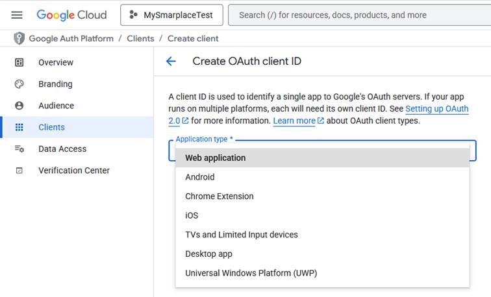This screenshot has width=491, height=297.
Task: Focus the resource search field
Action: click(x=357, y=15)
